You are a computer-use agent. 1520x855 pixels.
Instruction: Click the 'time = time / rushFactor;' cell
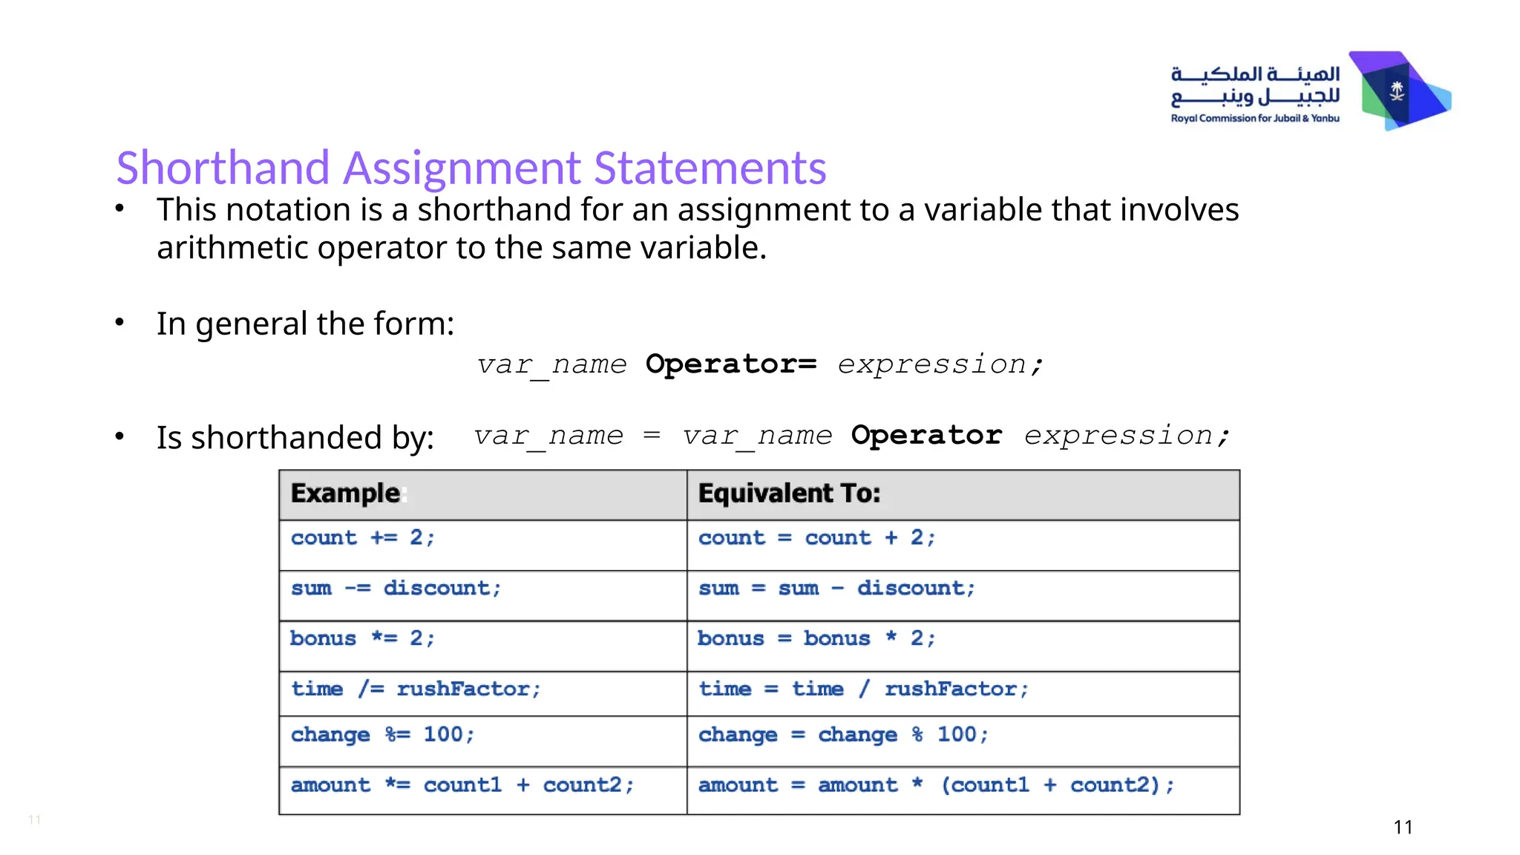[x=963, y=694]
